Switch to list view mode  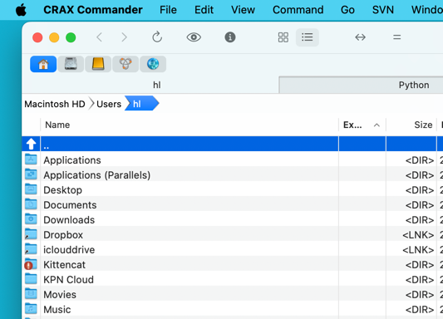[308, 37]
